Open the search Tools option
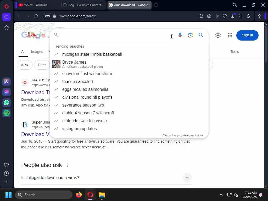 coord(234,52)
